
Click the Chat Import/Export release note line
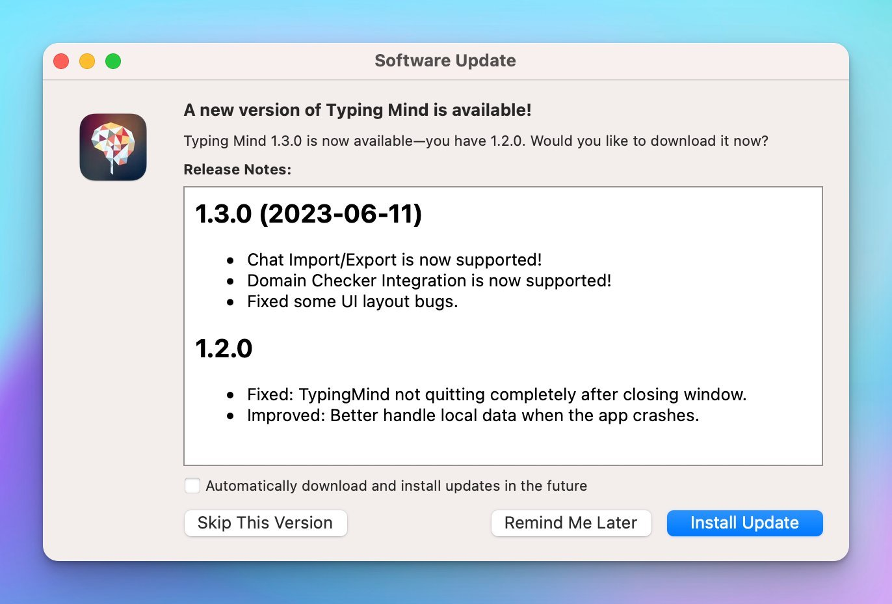point(395,260)
